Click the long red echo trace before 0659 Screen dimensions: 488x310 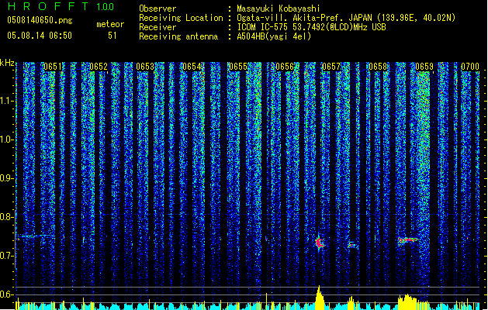[408, 240]
